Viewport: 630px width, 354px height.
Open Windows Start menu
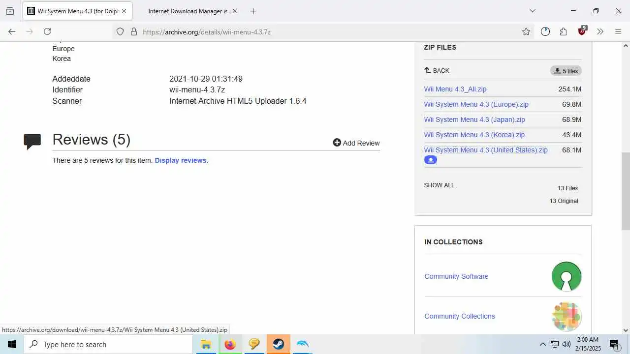click(x=12, y=344)
